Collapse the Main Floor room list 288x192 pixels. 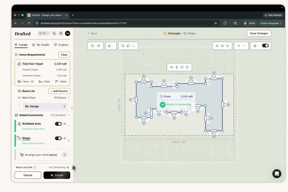[x=69, y=98]
